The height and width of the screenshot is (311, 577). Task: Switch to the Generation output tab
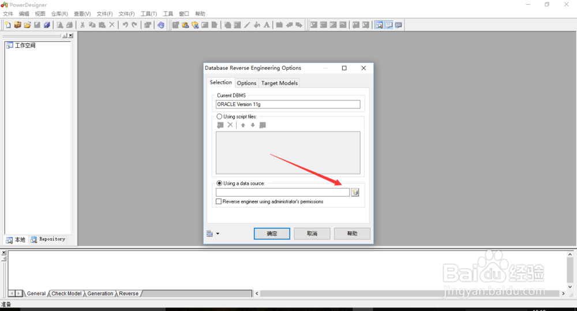[100, 293]
